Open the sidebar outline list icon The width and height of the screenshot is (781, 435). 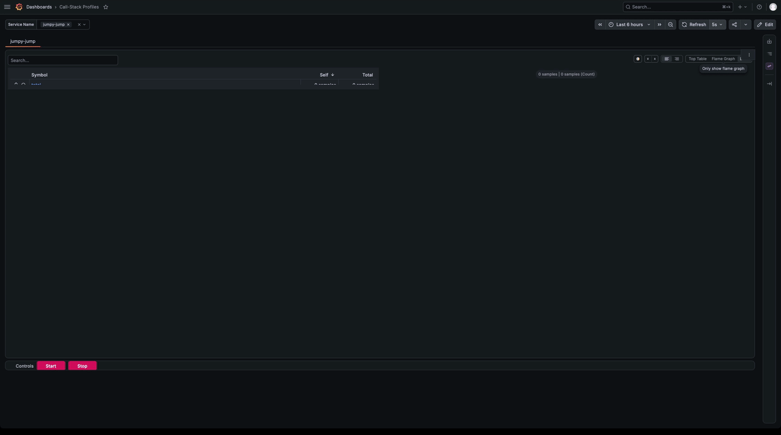769,54
